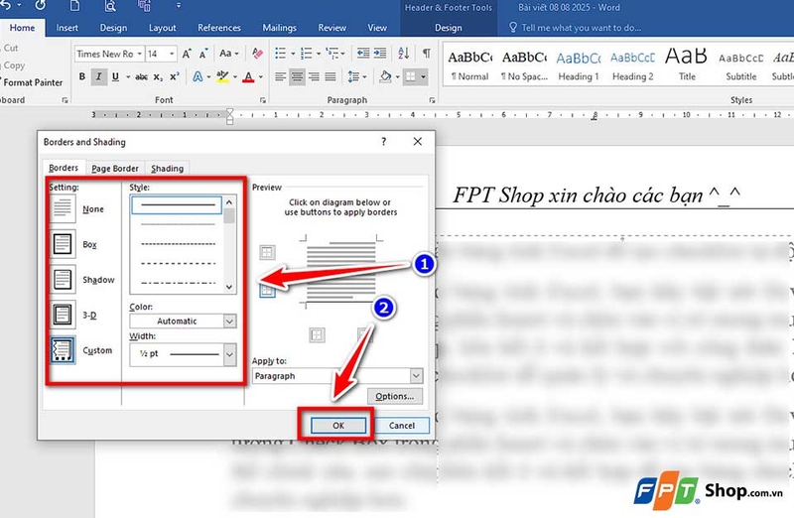Apply the Heading 1 style

click(x=579, y=65)
